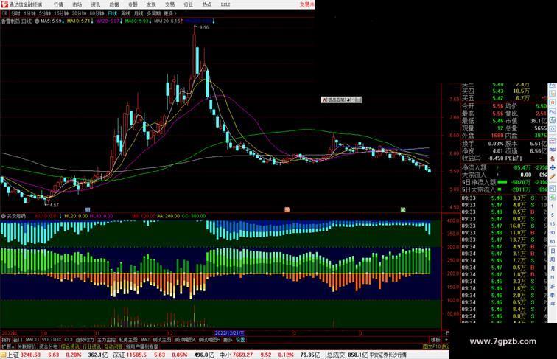This screenshot has width=557, height=359.
Task: Select the 趋势动力 indicator tab
Action: pyautogui.click(x=85, y=340)
